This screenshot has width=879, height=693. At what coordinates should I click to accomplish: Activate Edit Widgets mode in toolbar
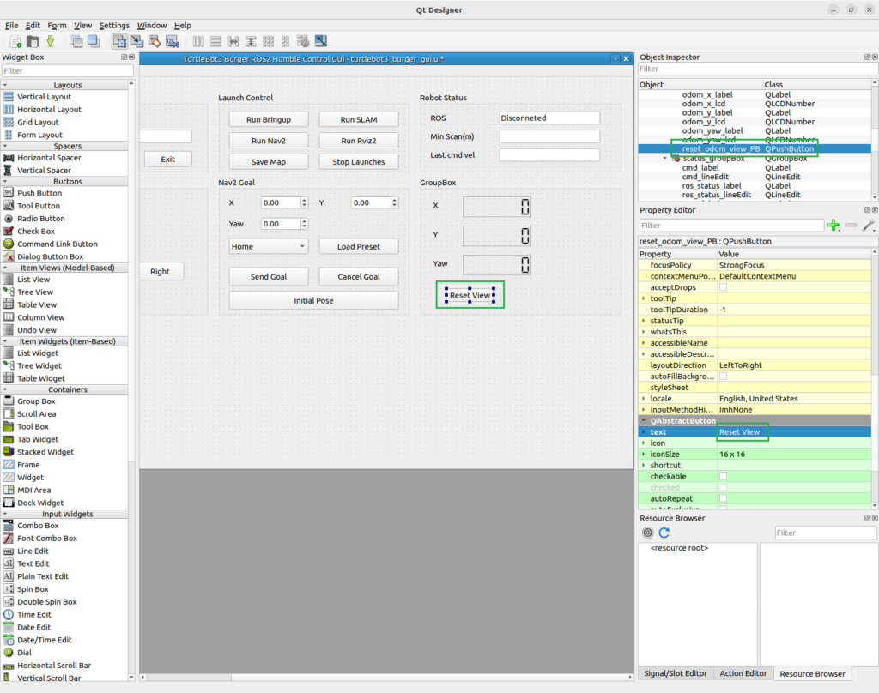[119, 41]
